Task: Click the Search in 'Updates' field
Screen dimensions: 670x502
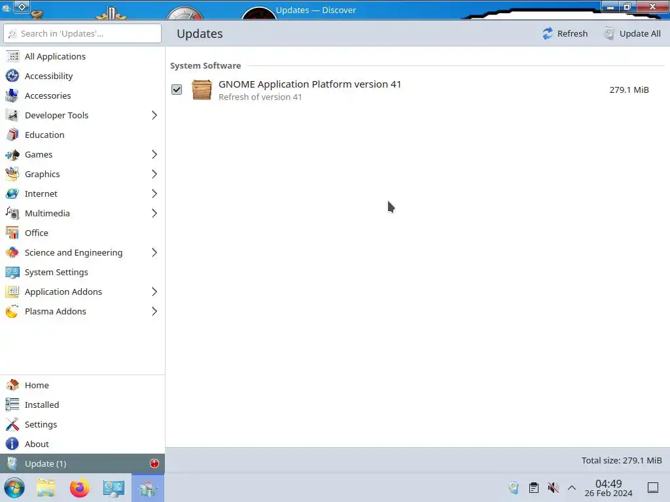Action: coord(82,33)
